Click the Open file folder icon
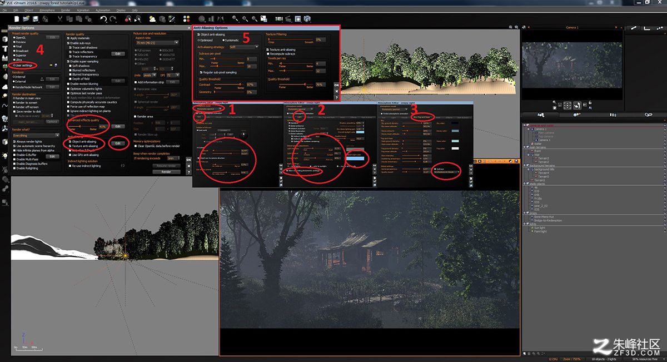Screen dimensions: 667x362 point(26,19)
